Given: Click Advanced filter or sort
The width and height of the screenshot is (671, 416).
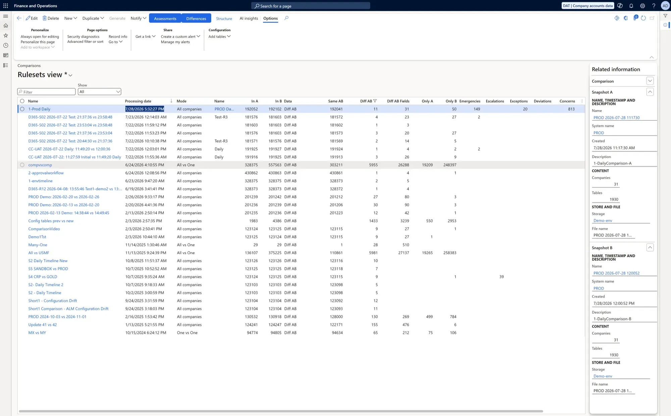Looking at the screenshot, I should (x=85, y=42).
